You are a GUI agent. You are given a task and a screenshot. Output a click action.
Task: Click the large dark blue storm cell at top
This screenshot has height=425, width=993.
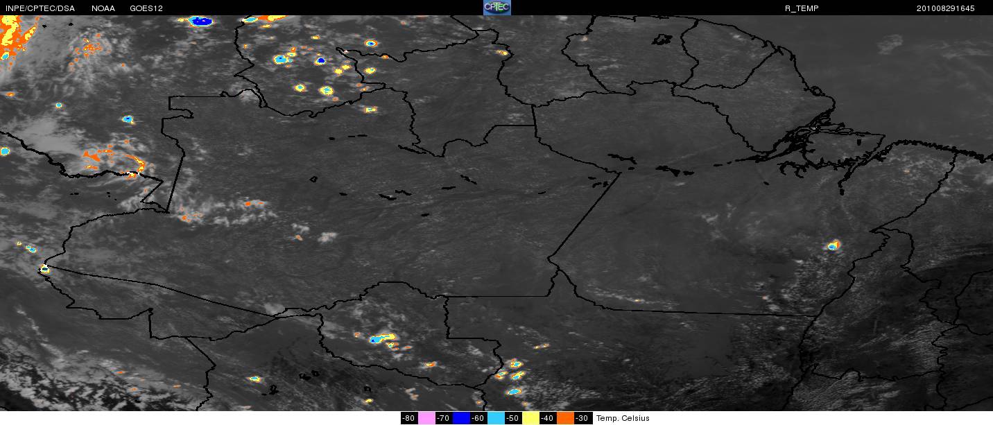201,21
